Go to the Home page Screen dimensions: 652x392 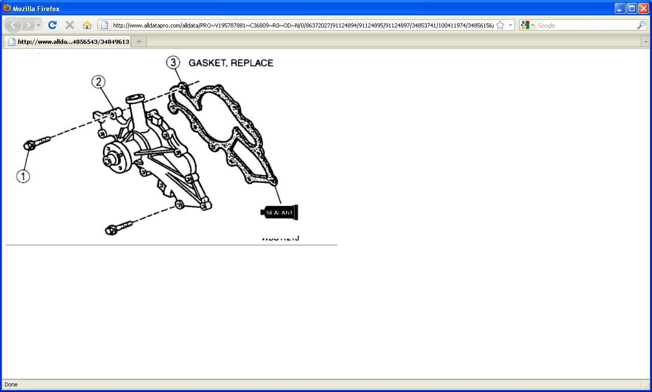[x=87, y=25]
